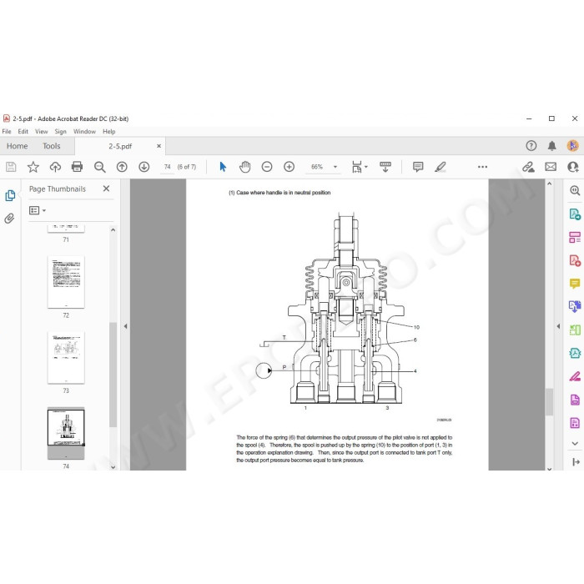The image size is (584, 584).
Task: Open the File menu
Action: click(x=7, y=132)
